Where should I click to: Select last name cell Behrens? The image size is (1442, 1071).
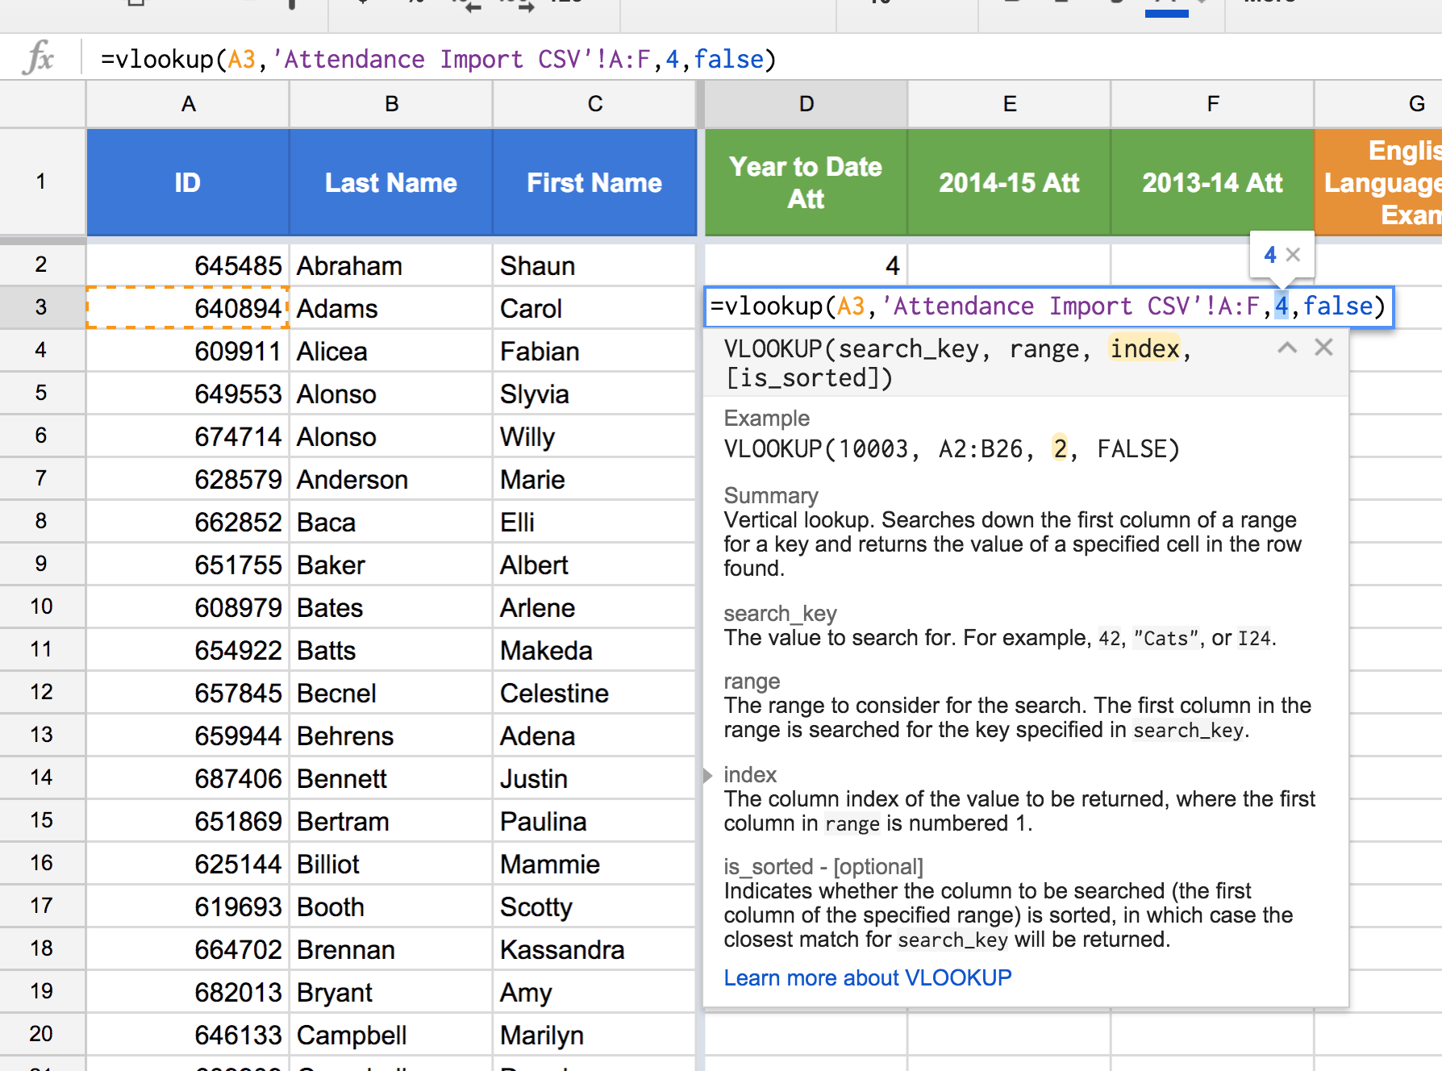391,736
